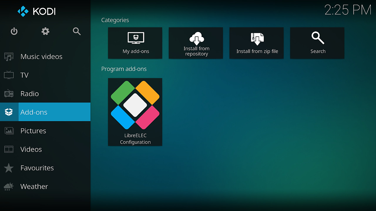Click the Radio icon in sidebar
This screenshot has width=376, height=211.
[9, 94]
